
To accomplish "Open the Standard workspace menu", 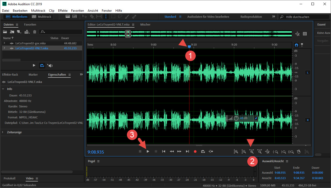I will coord(180,17).
